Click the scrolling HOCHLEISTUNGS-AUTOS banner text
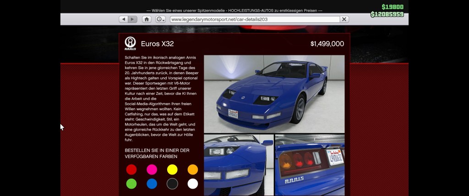469x196 pixels. (x=234, y=11)
